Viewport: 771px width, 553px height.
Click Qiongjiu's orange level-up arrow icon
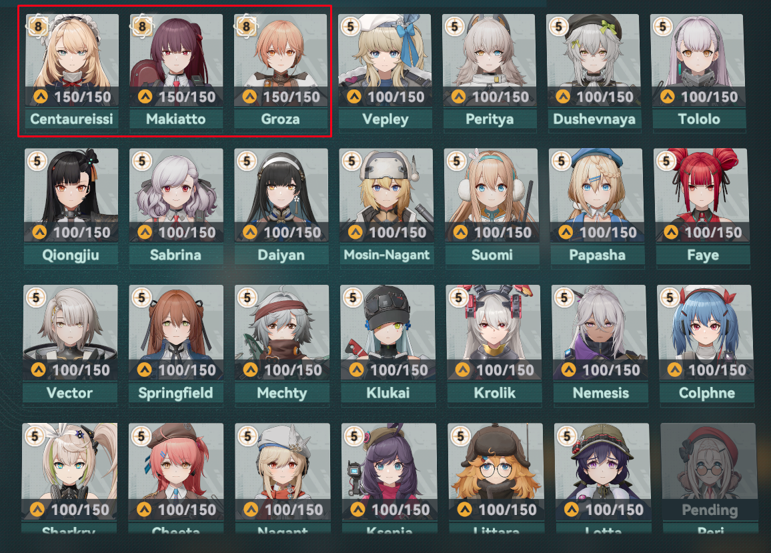(39, 232)
